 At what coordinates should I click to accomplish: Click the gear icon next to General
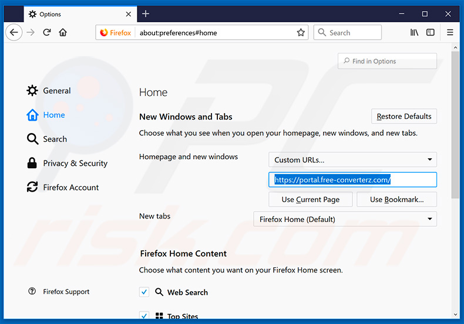pyautogui.click(x=32, y=91)
